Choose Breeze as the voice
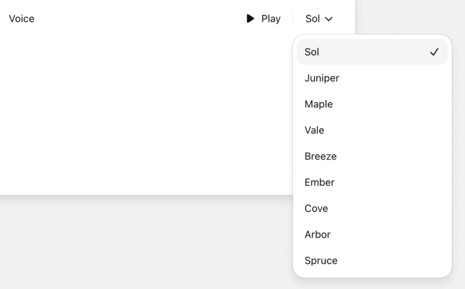 (372, 156)
